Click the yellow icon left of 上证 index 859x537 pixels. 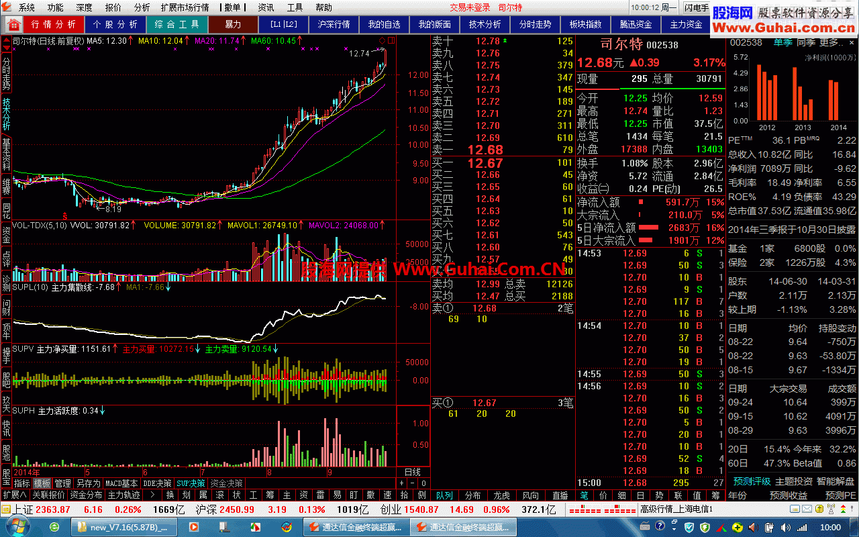(x=7, y=509)
